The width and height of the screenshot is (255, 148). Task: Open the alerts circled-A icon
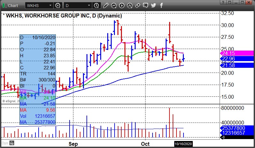click(x=130, y=5)
